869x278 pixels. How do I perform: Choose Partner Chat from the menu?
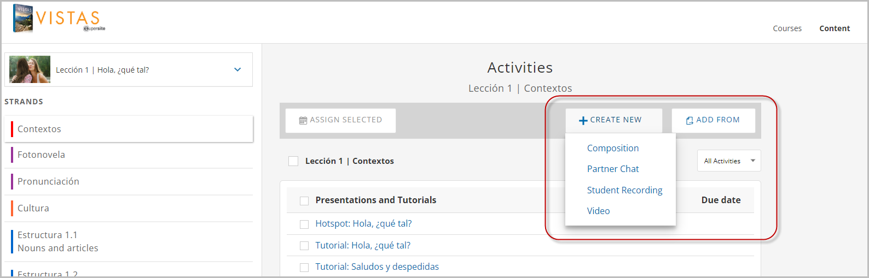[x=613, y=169]
